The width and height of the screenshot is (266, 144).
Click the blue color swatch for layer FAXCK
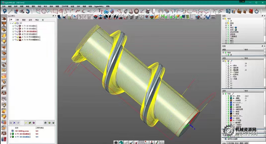231,115
